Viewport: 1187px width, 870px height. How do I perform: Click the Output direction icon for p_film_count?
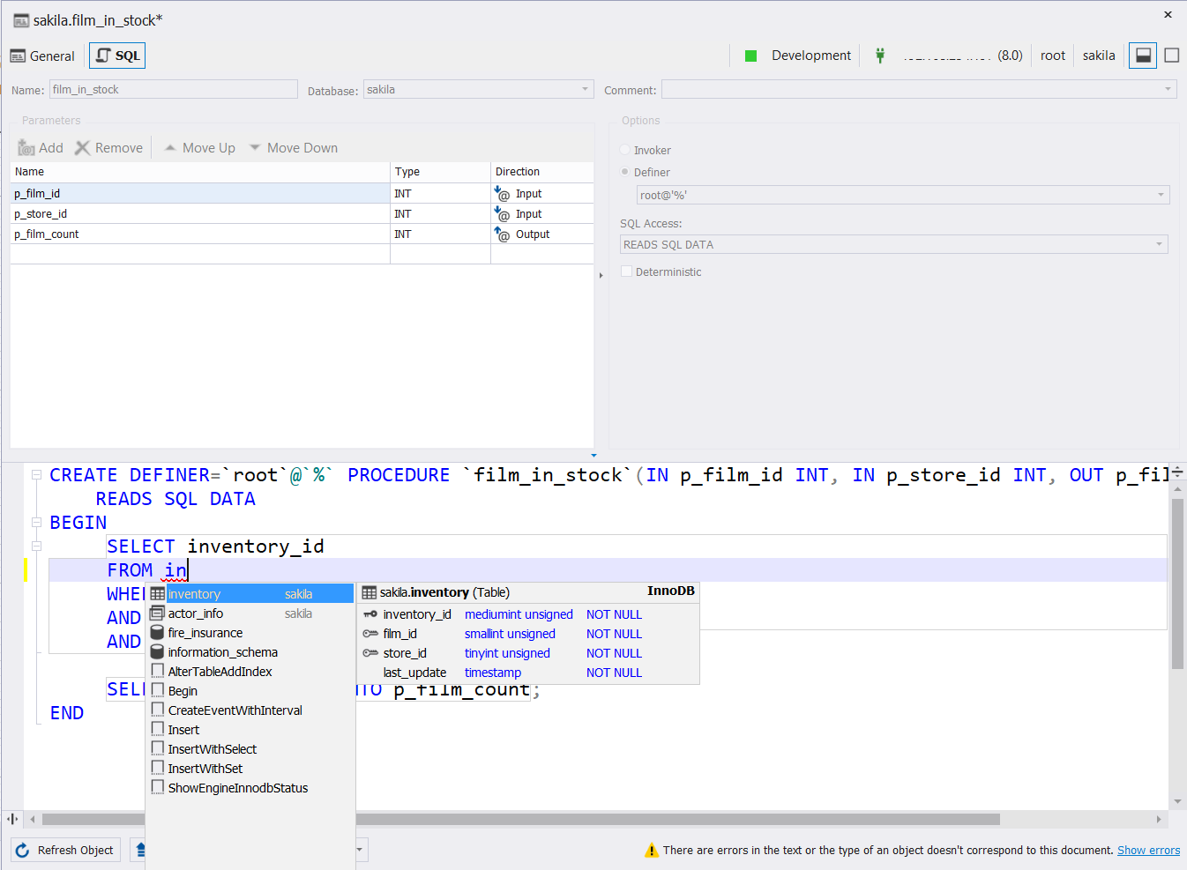[x=502, y=234]
